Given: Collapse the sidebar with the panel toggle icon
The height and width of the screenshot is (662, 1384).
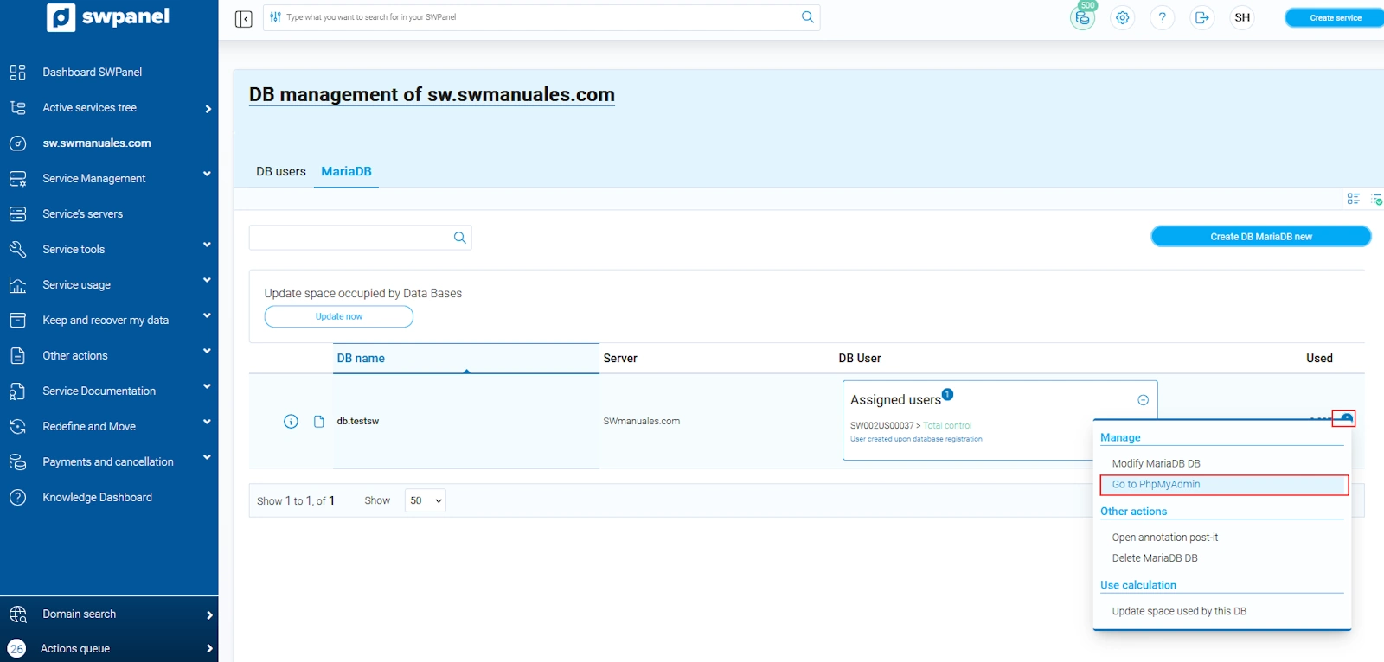Looking at the screenshot, I should 243,18.
